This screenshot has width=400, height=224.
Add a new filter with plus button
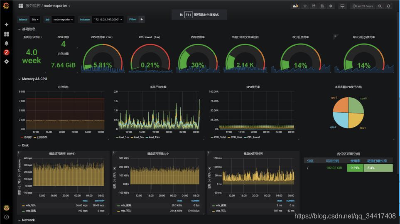(x=142, y=20)
